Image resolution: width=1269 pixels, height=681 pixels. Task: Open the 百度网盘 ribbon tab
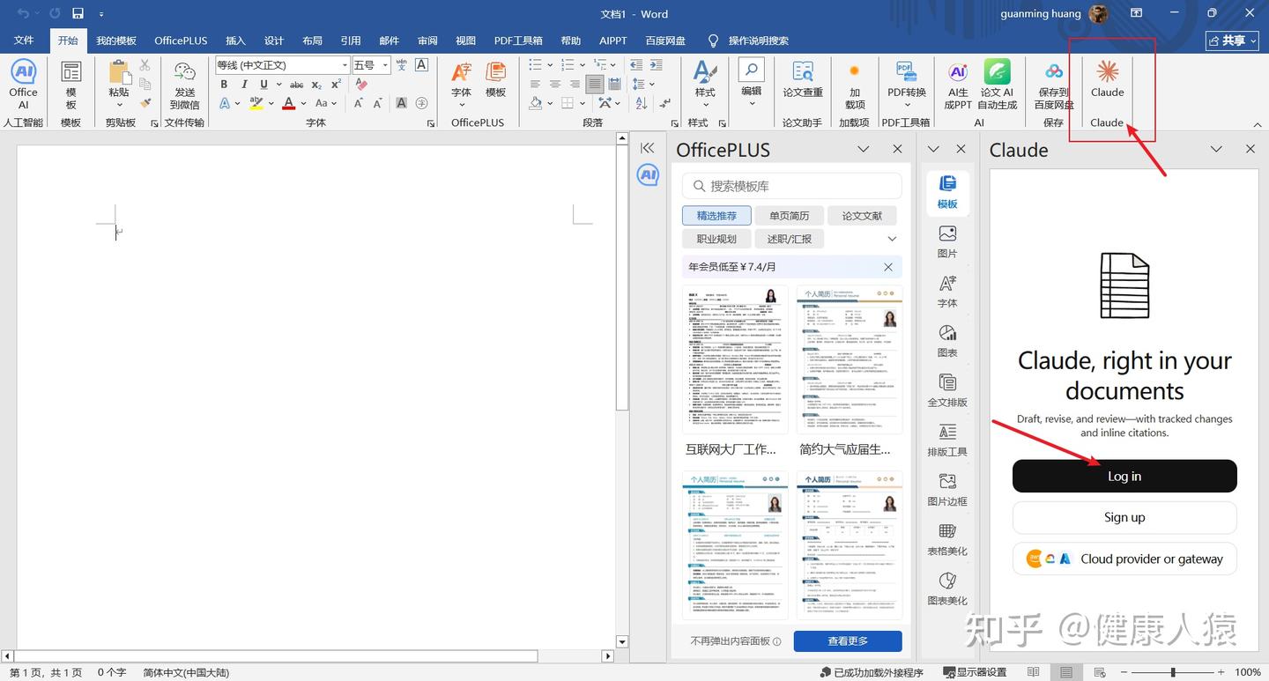(665, 41)
